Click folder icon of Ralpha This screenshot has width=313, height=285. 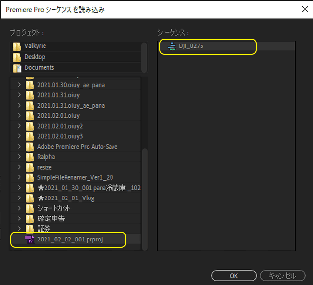point(30,157)
